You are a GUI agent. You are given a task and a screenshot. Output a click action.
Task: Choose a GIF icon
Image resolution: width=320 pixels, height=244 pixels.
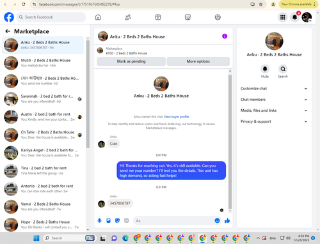click(127, 220)
